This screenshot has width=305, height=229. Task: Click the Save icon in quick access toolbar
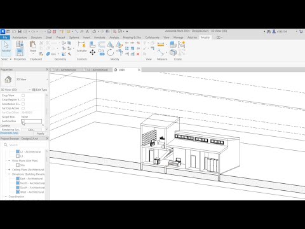tap(20, 31)
